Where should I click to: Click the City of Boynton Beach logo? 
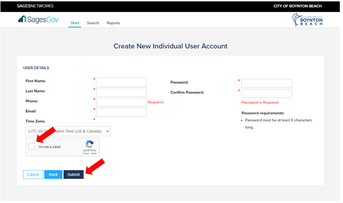tap(308, 20)
